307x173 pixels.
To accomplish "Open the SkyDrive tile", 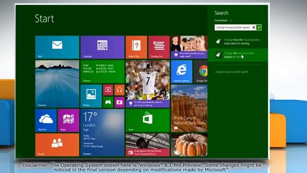I will (46, 121).
